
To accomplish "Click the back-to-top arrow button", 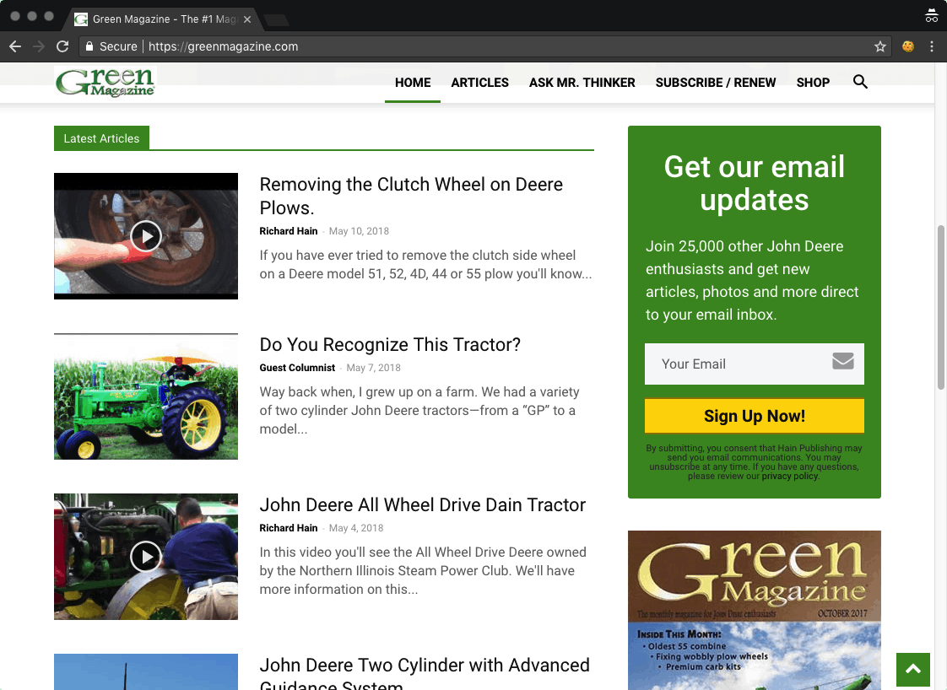I will pyautogui.click(x=912, y=669).
